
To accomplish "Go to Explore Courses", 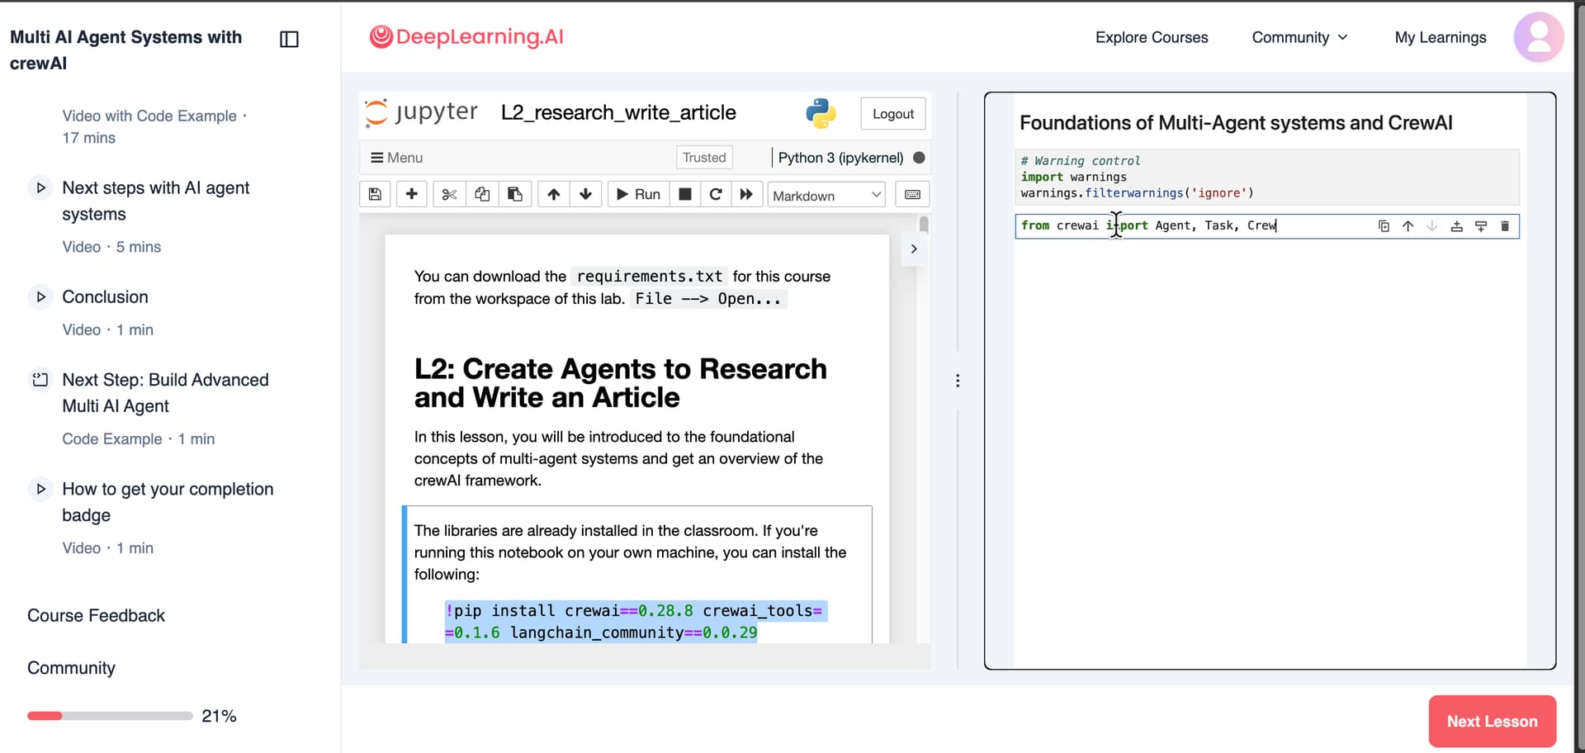I will pos(1151,37).
